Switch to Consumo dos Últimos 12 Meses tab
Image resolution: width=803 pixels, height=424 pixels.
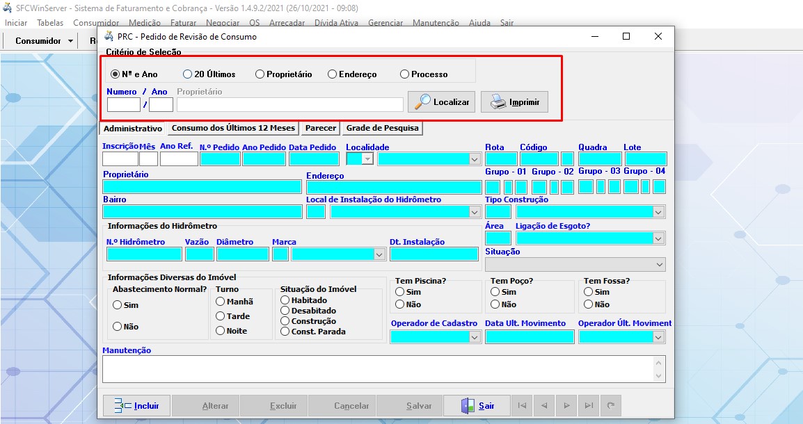234,128
